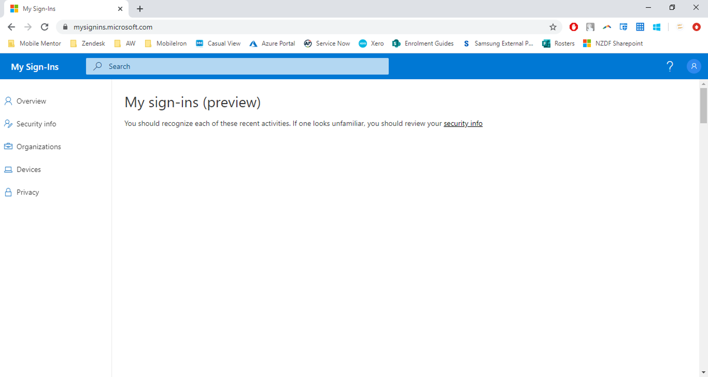708x377 pixels.
Task: Click the scrollbar up arrow
Action: [x=703, y=84]
